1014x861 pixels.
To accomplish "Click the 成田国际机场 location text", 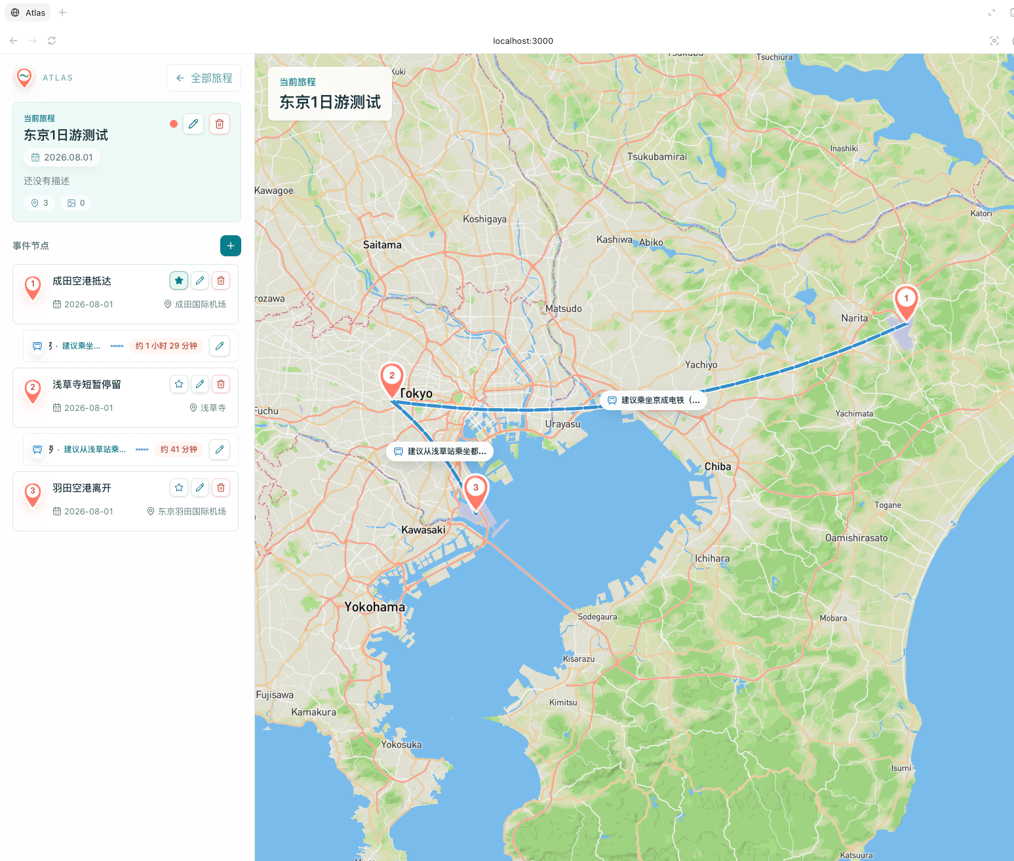I will pyautogui.click(x=201, y=305).
